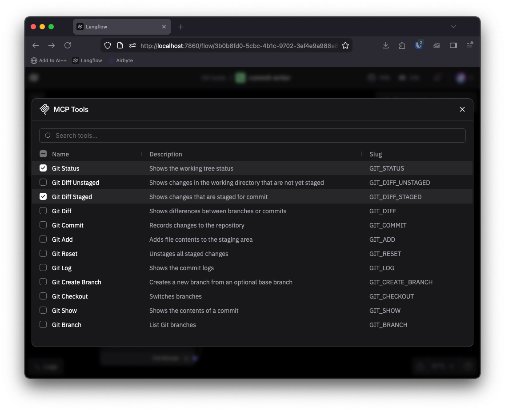505x411 pixels.
Task: Toggle the select-all checkbox in header
Action: [43, 154]
